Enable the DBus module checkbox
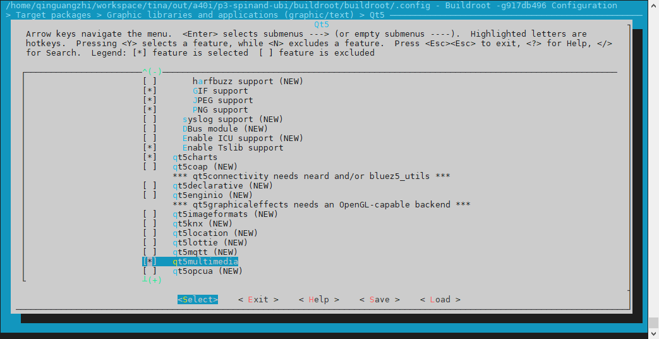This screenshot has width=659, height=339. (150, 128)
